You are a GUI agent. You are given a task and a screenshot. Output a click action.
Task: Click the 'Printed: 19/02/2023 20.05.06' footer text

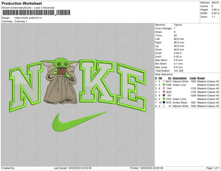pos(147,168)
